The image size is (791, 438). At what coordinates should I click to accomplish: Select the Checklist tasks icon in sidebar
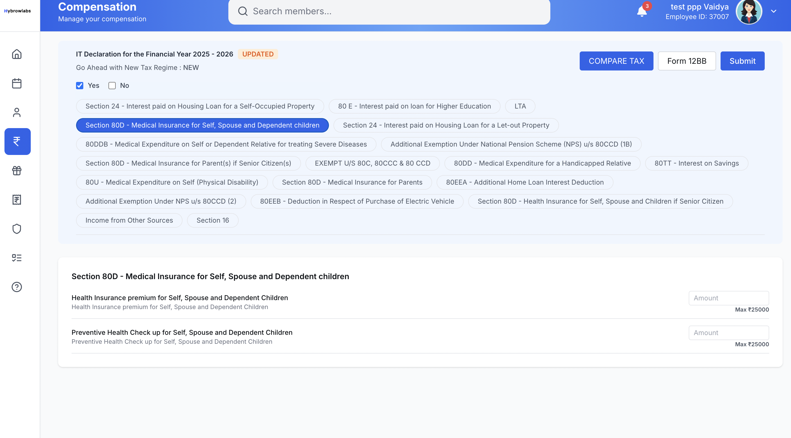point(17,258)
